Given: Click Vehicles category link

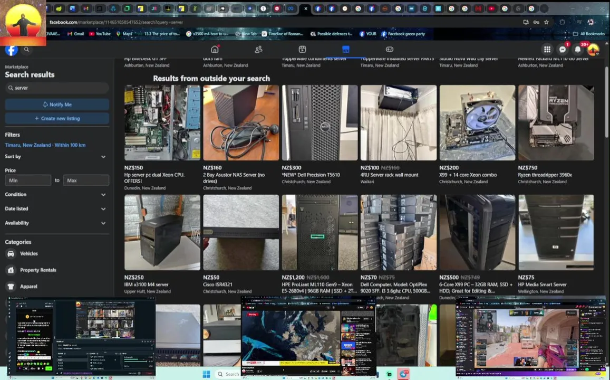Looking at the screenshot, I should 29,254.
